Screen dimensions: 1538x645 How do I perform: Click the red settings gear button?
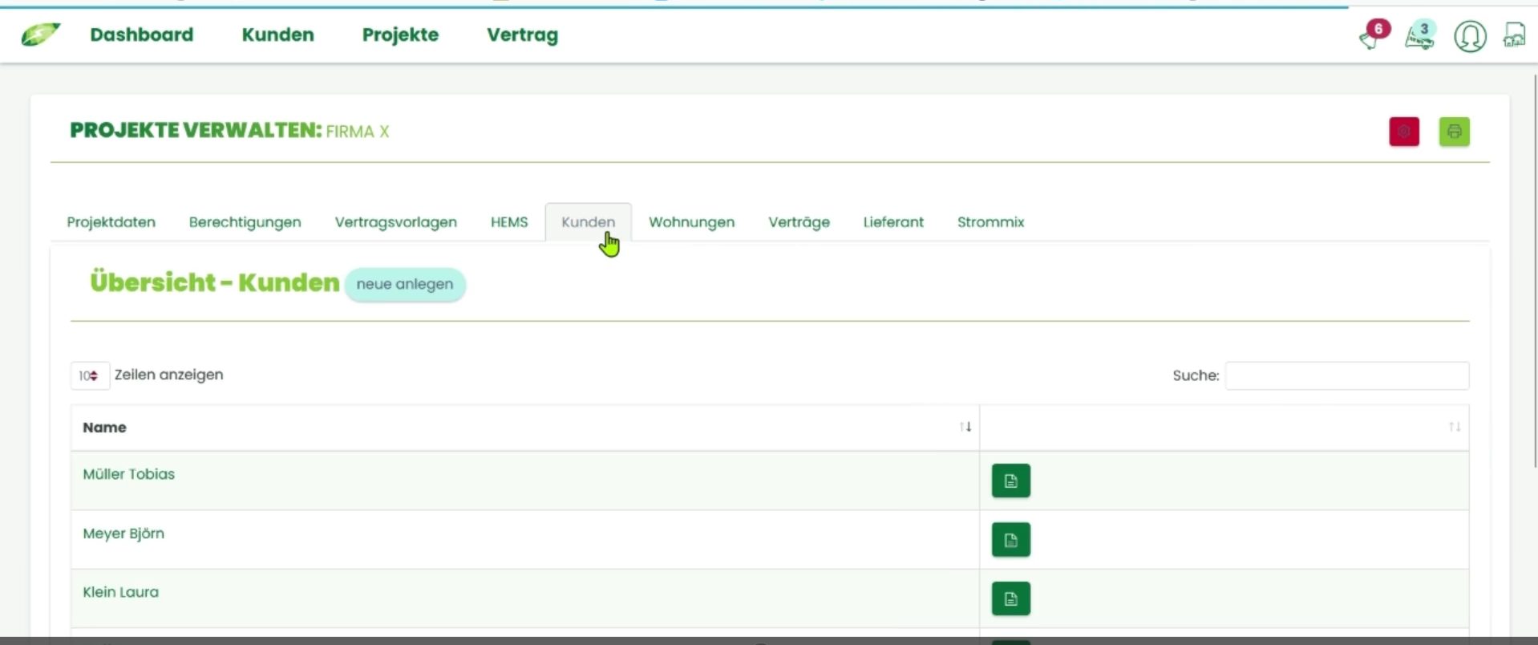(x=1404, y=132)
